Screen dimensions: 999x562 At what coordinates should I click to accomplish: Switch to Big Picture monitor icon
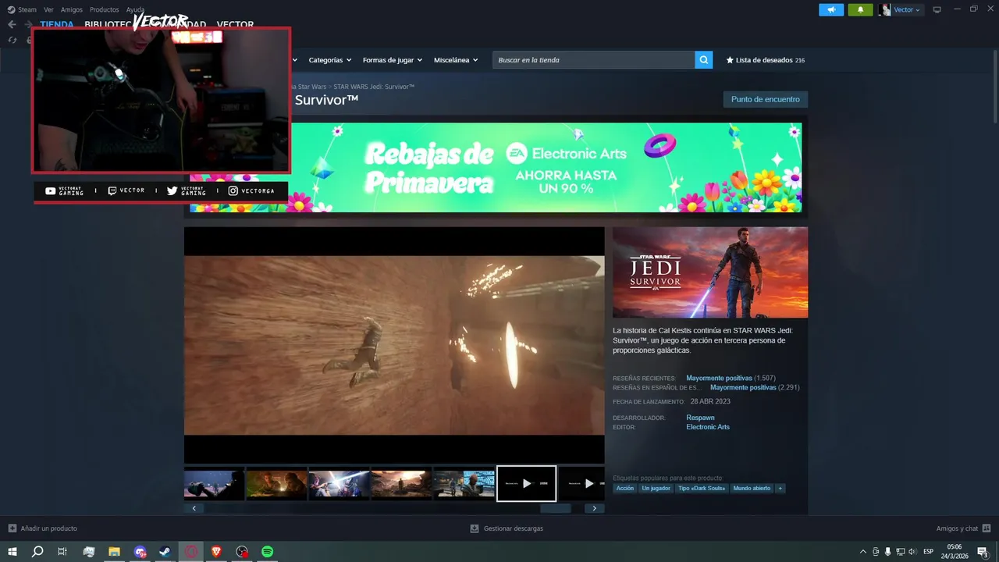[x=937, y=9]
